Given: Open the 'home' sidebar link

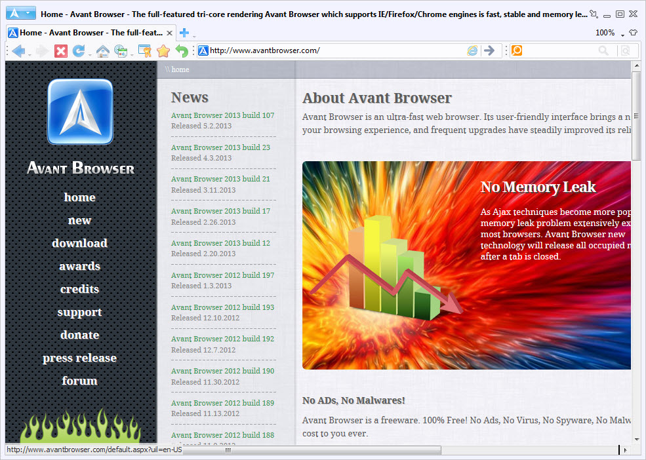Looking at the screenshot, I should tap(79, 197).
